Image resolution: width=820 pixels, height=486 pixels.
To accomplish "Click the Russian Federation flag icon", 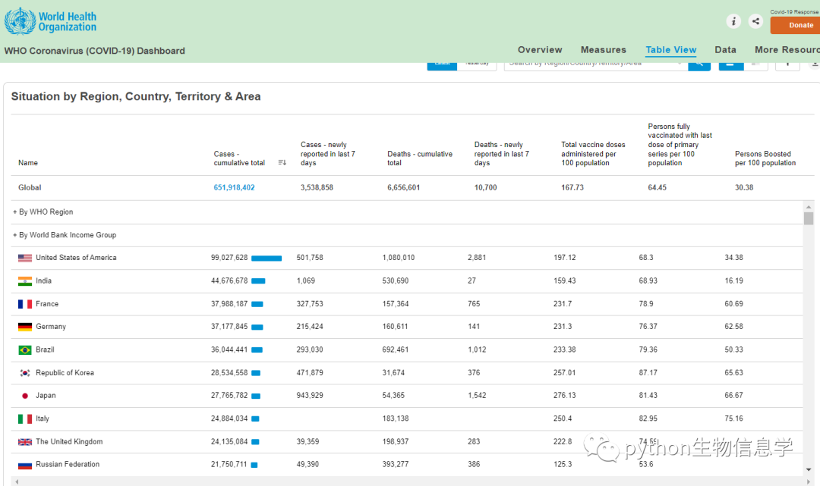I will [24, 465].
